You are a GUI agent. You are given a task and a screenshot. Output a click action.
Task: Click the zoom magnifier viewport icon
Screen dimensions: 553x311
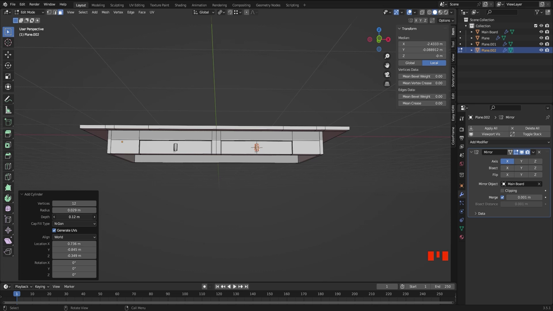coord(387,56)
